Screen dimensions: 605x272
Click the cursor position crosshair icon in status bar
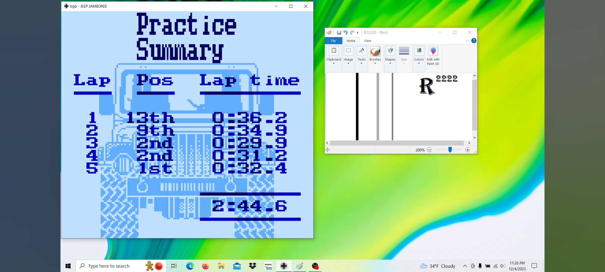click(328, 150)
